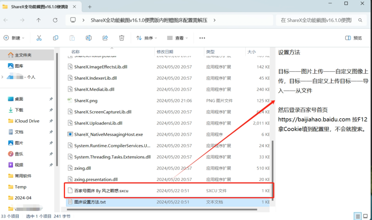Click the pin icon next to 下载
The height and width of the screenshot is (220, 372).
coord(51,110)
